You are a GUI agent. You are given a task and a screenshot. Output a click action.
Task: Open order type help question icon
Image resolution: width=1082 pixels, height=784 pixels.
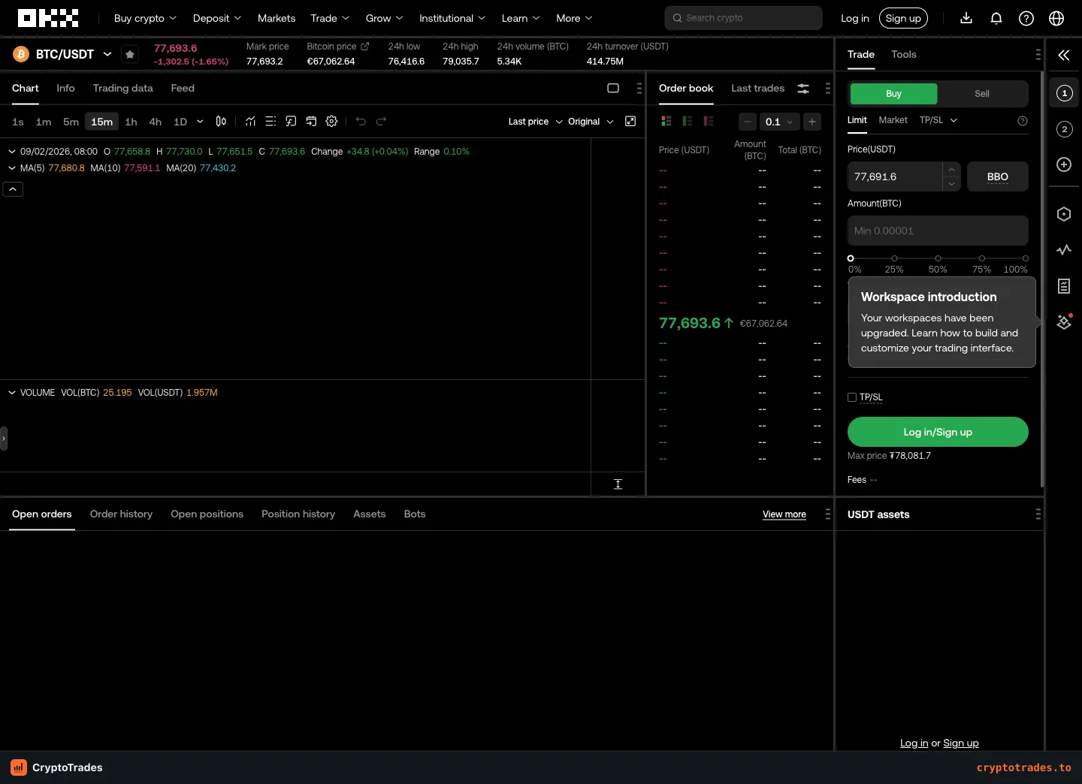click(x=1022, y=120)
